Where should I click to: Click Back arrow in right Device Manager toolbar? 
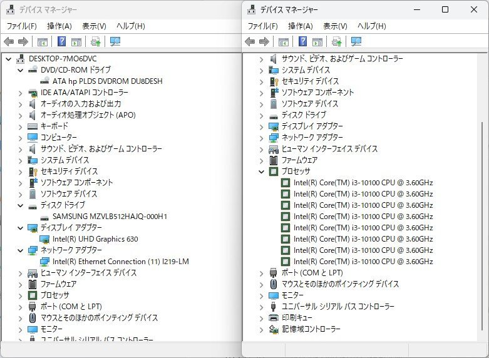coord(250,41)
